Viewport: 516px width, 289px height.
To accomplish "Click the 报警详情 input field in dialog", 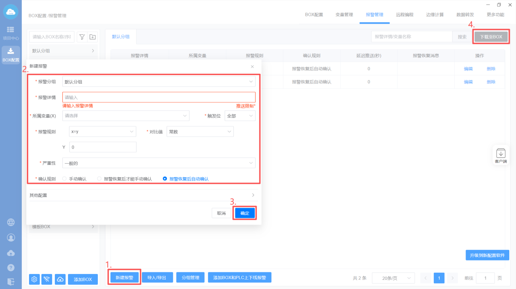I will (159, 97).
